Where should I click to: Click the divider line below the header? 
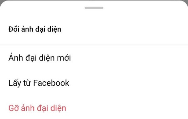94,45
